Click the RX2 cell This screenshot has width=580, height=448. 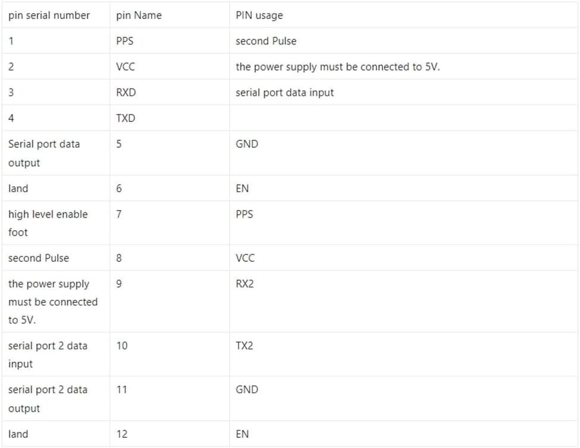244,284
